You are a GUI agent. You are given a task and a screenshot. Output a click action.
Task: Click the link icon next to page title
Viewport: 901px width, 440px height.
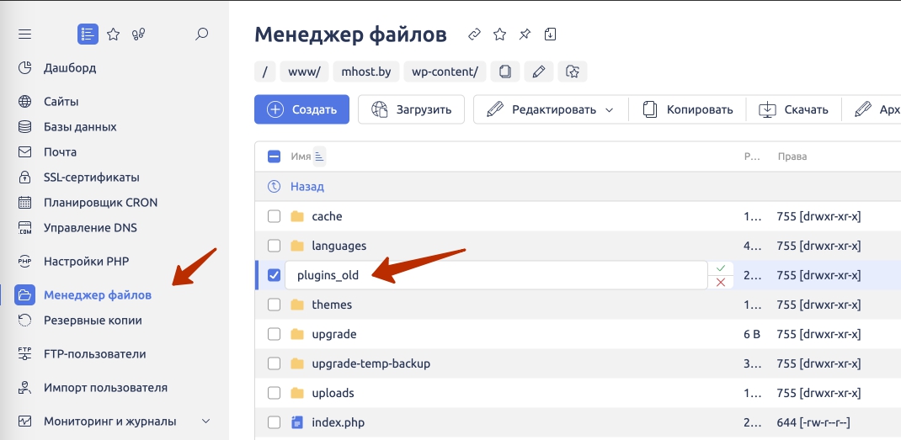point(474,34)
